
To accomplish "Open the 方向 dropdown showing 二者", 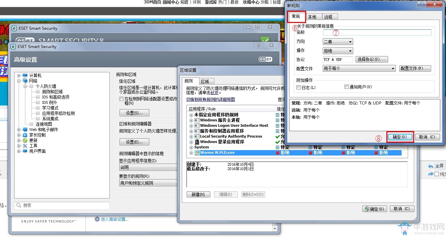I will 338,42.
